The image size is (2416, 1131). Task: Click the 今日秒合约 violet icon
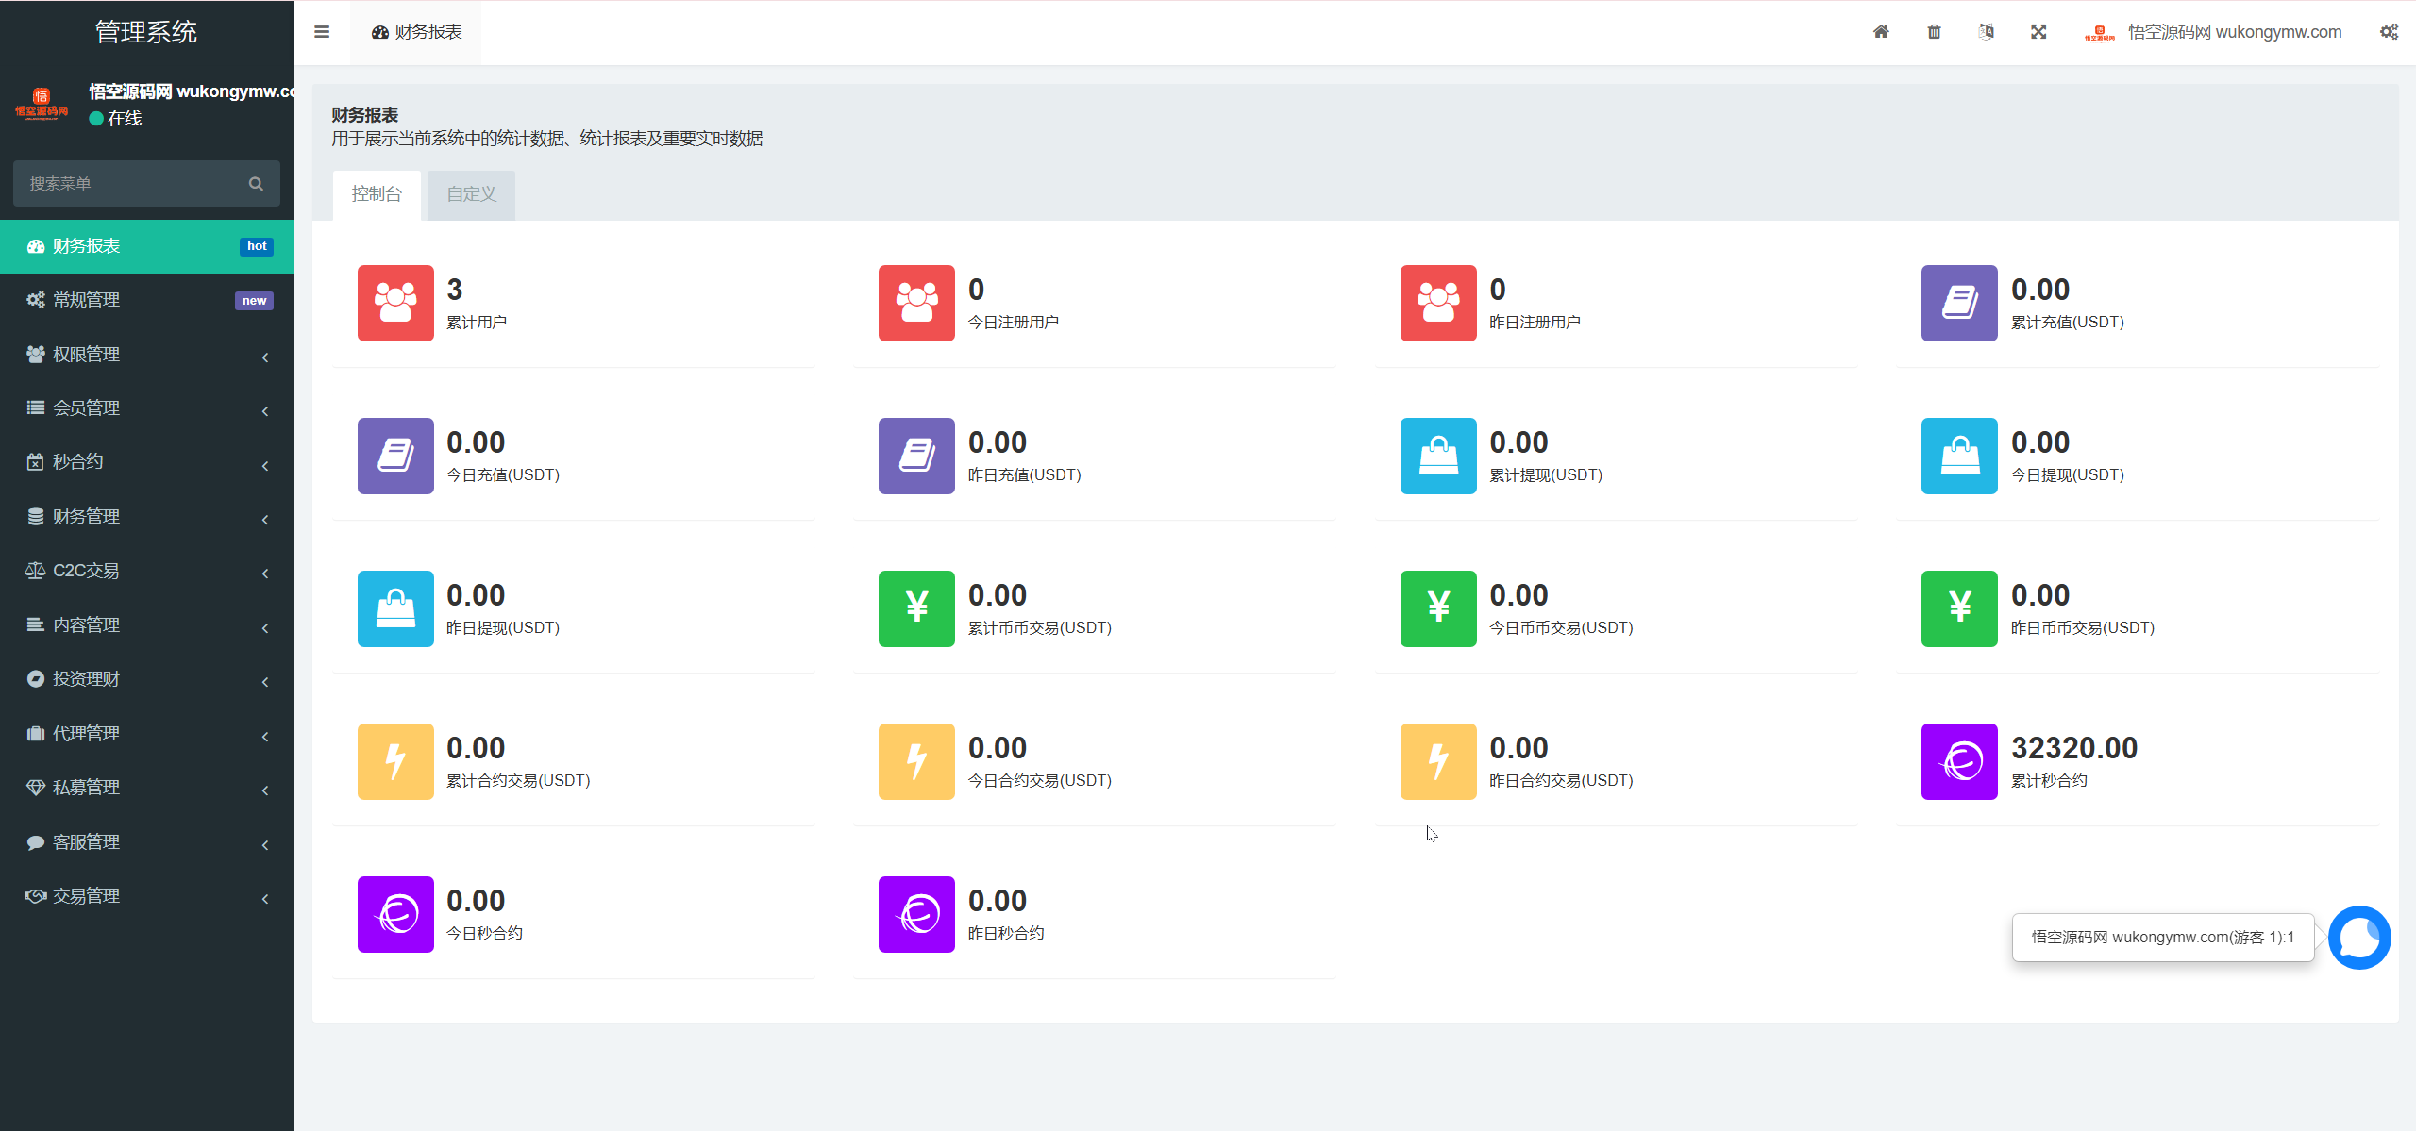click(395, 914)
